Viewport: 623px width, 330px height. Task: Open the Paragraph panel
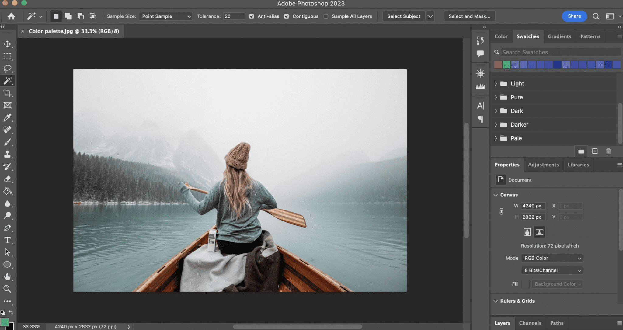pos(480,119)
